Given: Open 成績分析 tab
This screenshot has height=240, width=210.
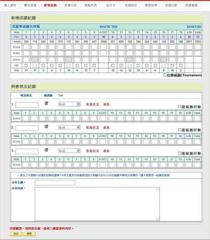Looking at the screenshot, I should click(71, 5).
